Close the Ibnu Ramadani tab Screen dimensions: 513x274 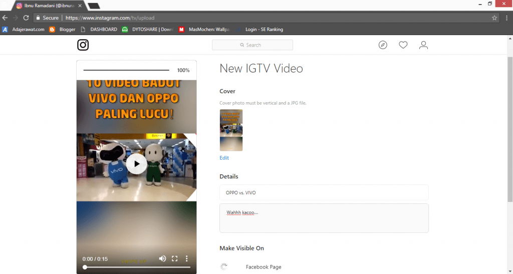pyautogui.click(x=80, y=6)
